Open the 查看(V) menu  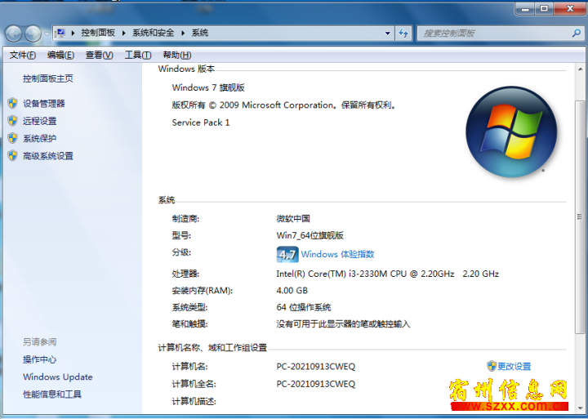[x=99, y=56]
